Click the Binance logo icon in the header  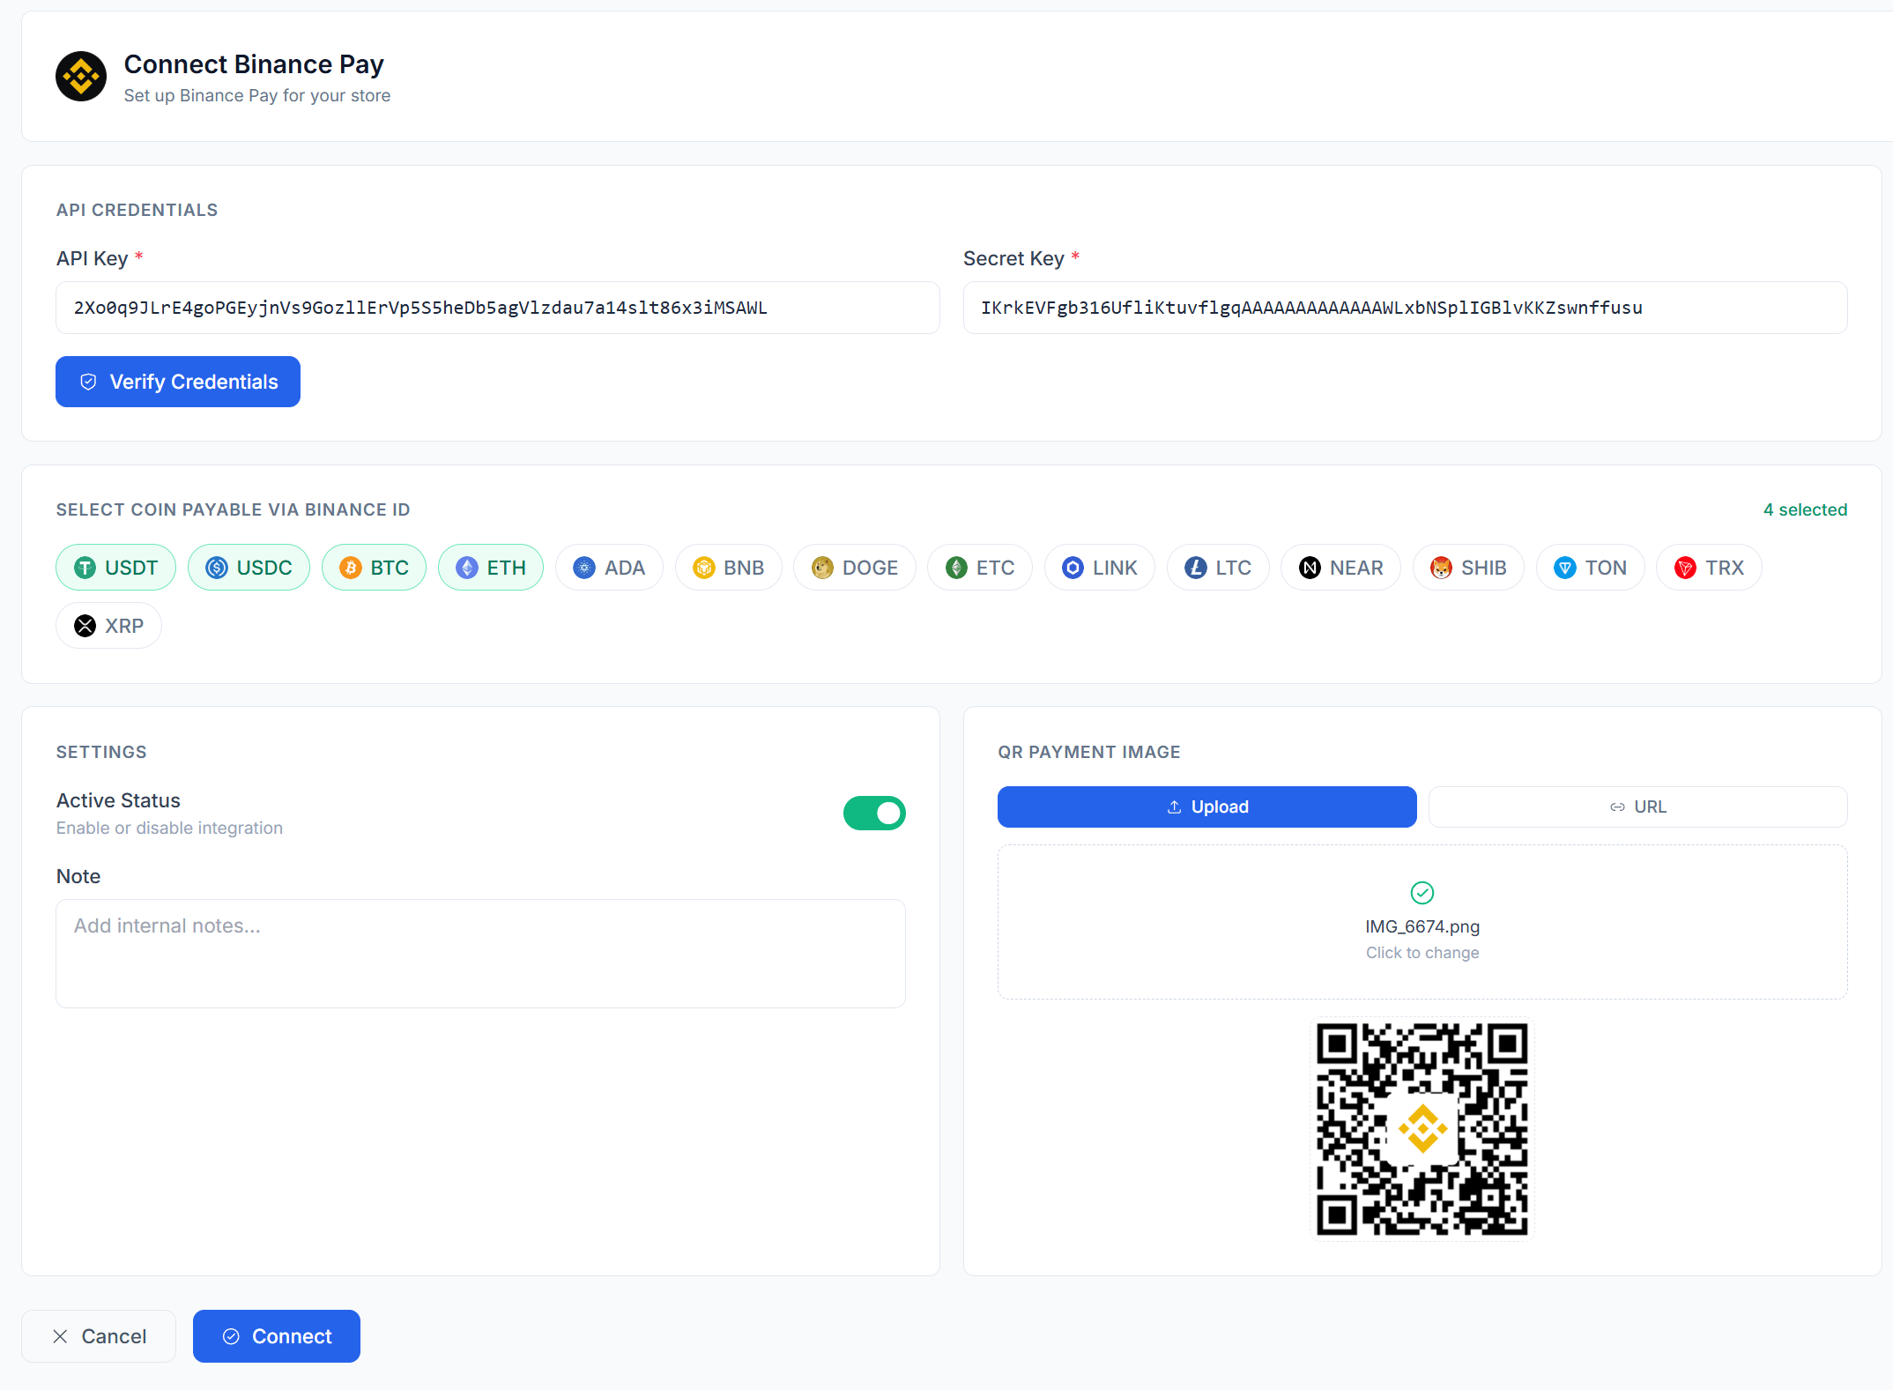(x=80, y=77)
